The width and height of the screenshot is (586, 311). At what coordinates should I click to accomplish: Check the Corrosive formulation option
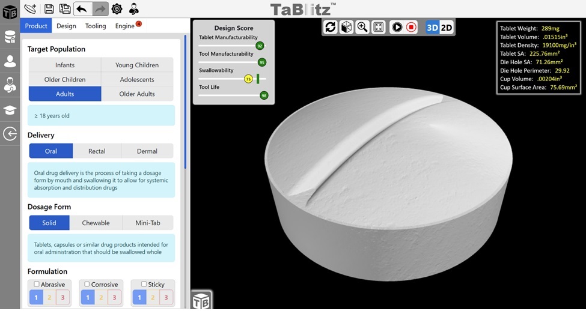click(87, 284)
